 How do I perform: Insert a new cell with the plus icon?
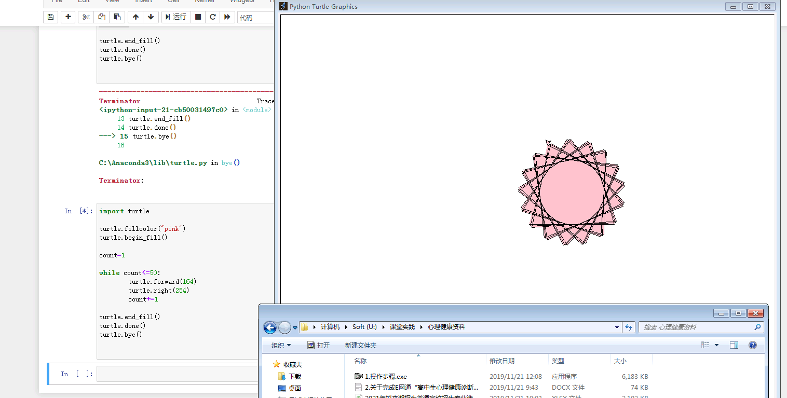pyautogui.click(x=68, y=17)
